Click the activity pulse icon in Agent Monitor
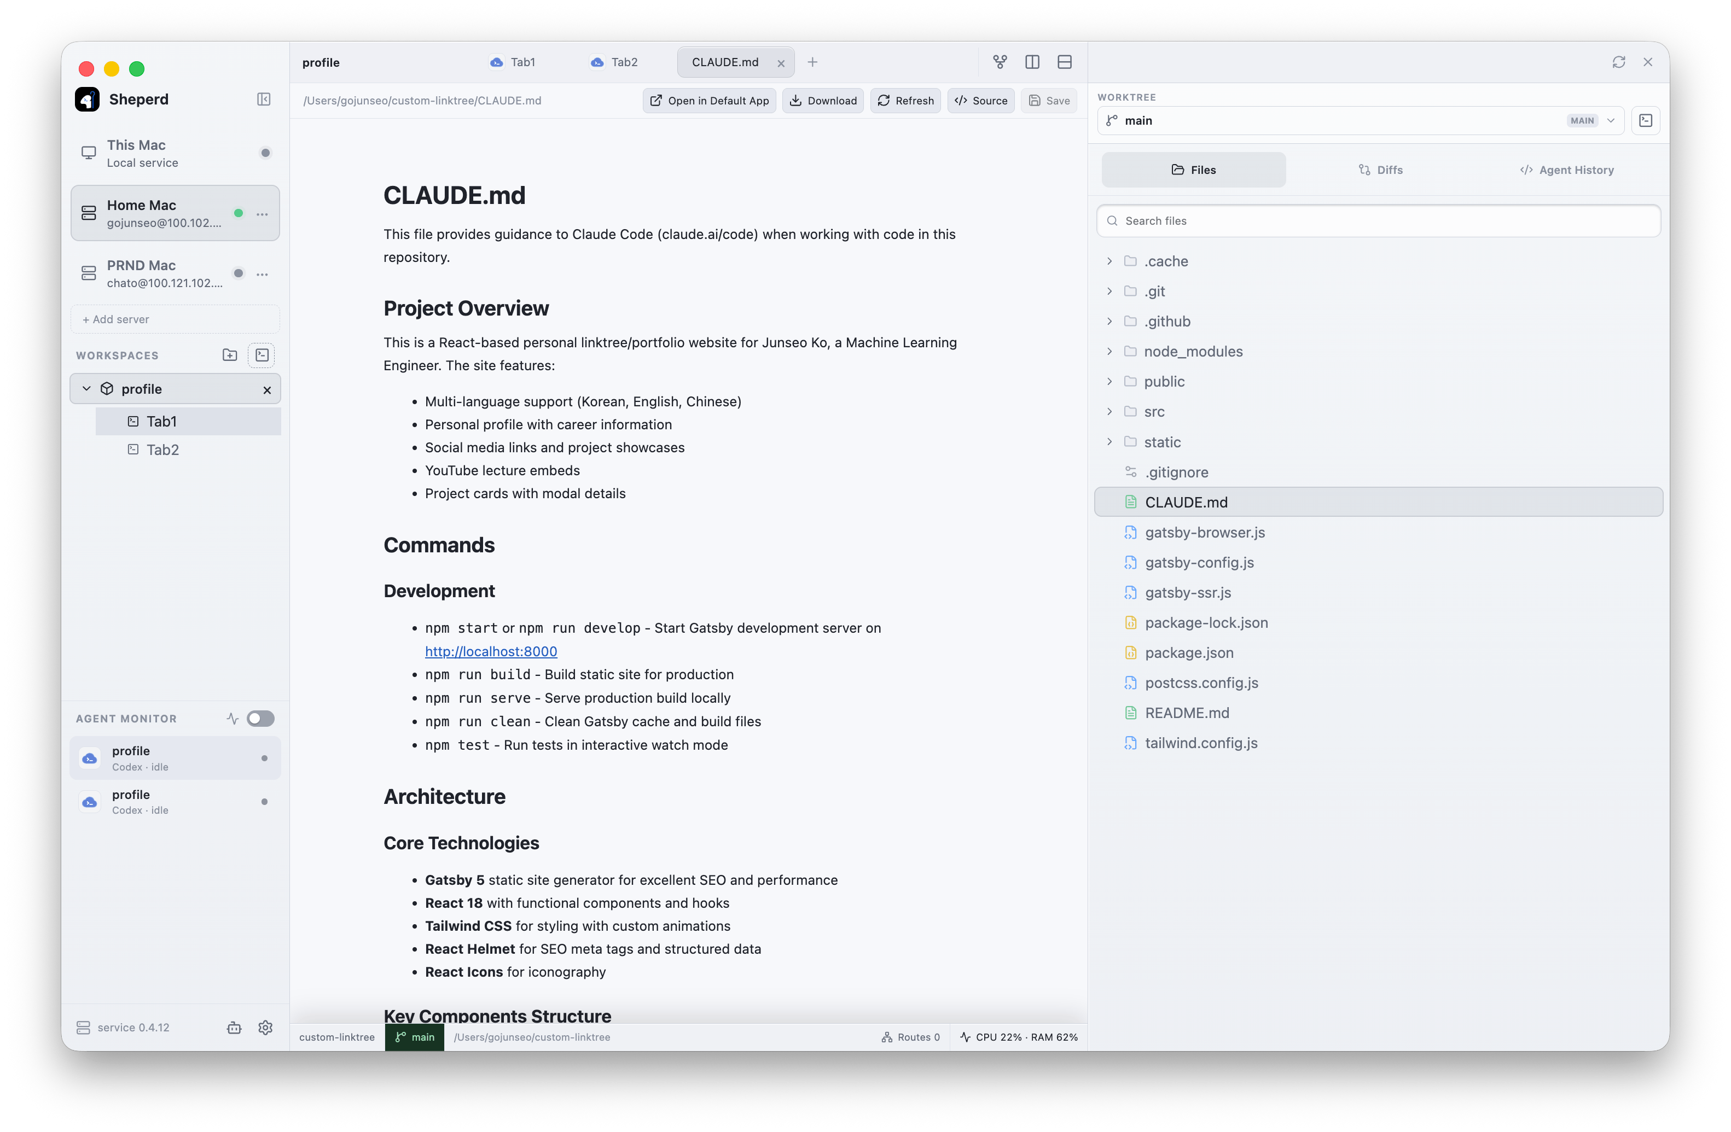The image size is (1731, 1132). tap(233, 719)
